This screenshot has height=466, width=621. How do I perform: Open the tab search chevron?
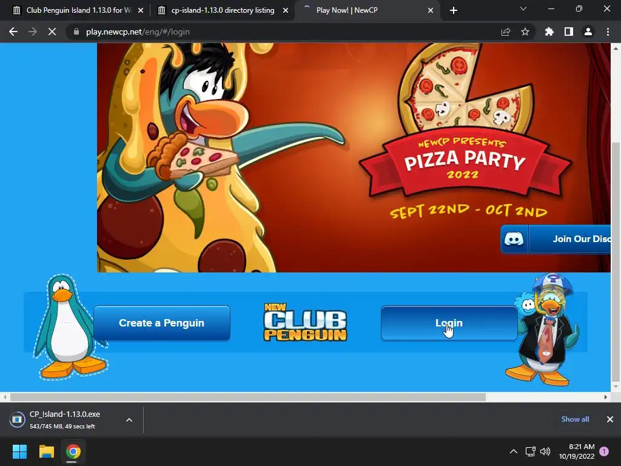(x=523, y=8)
